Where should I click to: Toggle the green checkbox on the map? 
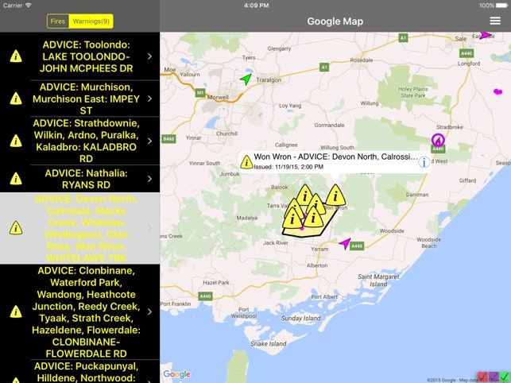504,376
